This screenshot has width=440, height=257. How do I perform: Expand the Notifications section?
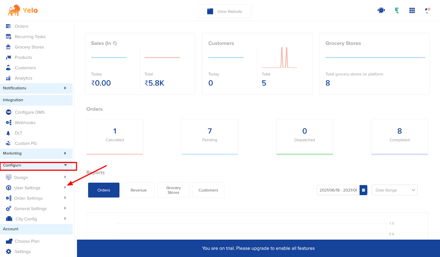[x=65, y=88]
